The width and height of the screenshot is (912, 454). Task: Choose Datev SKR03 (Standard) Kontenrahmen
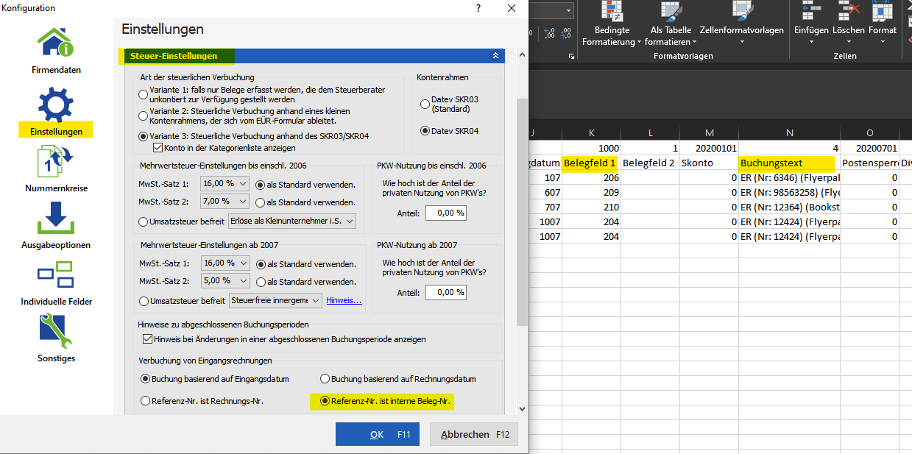pos(425,104)
